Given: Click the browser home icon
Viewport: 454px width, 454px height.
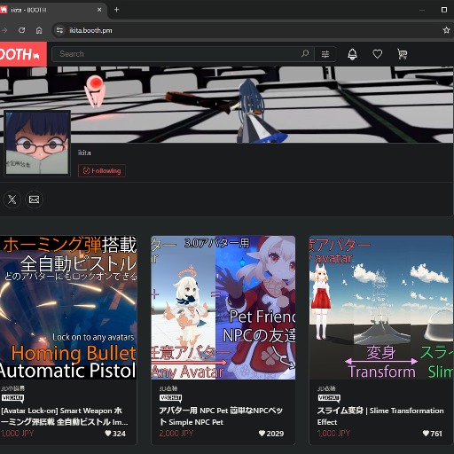Looking at the screenshot, I should pyautogui.click(x=39, y=30).
